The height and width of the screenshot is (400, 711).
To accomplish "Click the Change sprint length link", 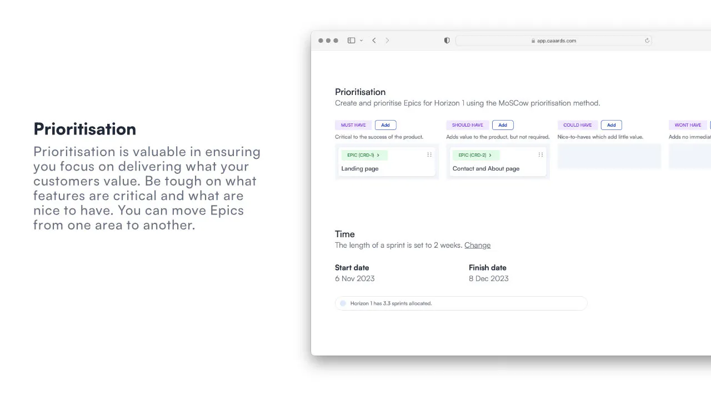I will (477, 245).
